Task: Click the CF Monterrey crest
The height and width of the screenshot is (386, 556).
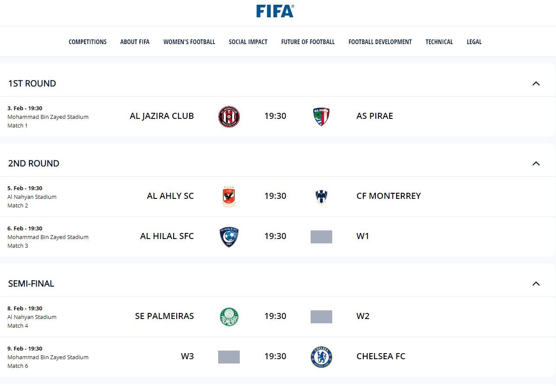Action: 321,197
